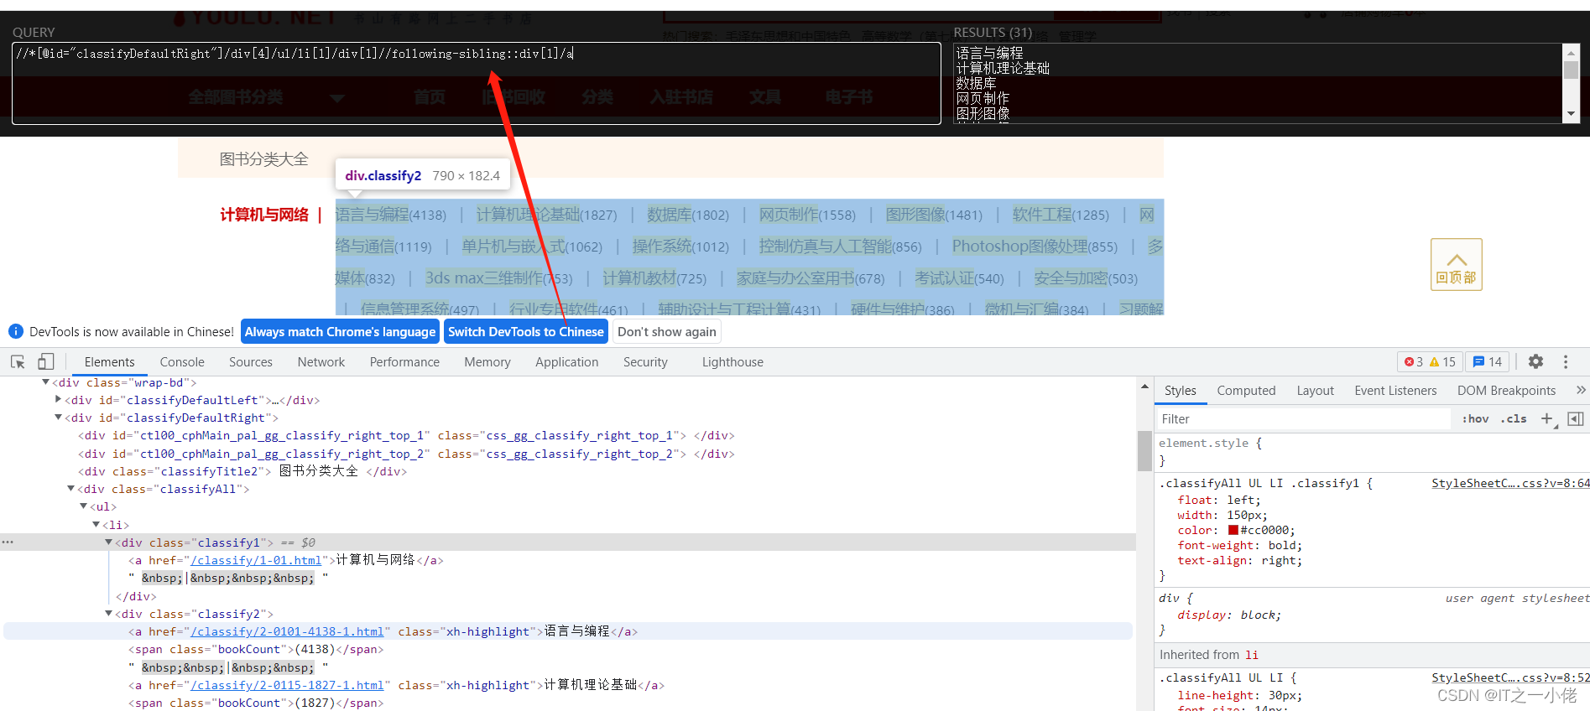Click 软件工程 category link on the page
Screen dimensions: 1590x711
(x=1042, y=215)
